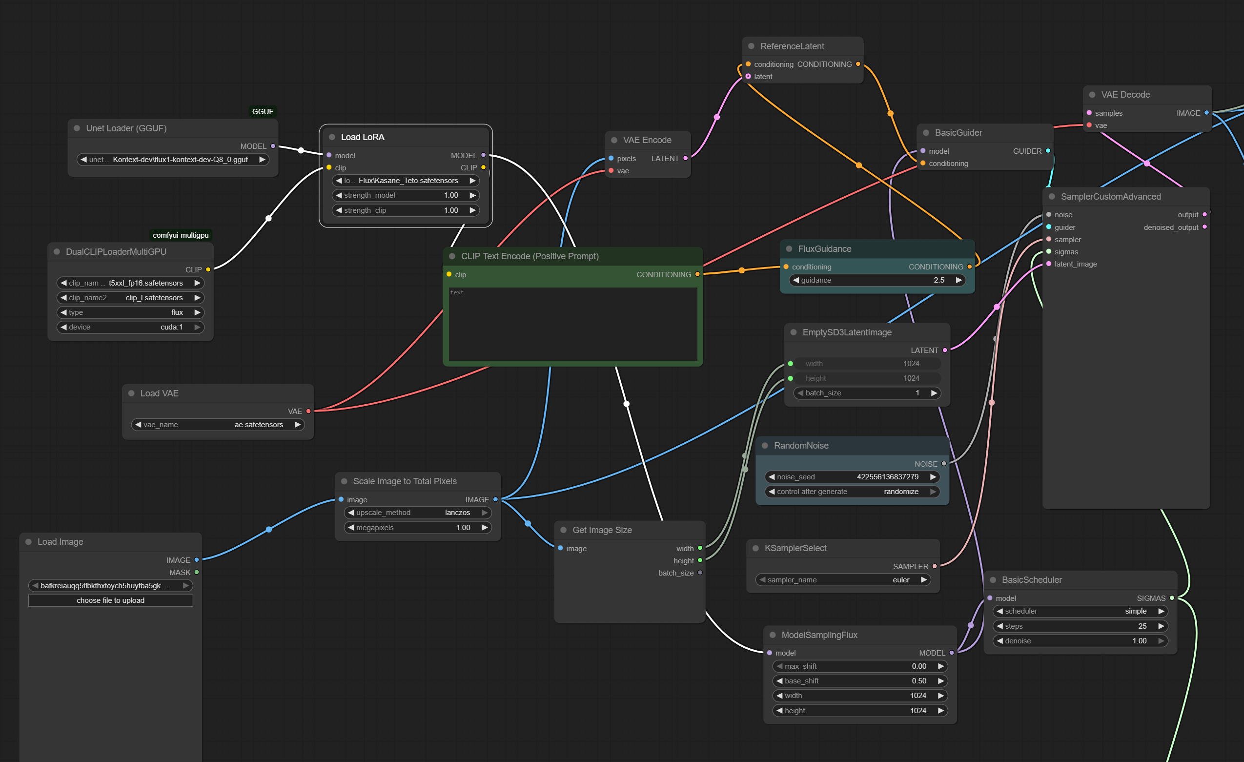Screen dimensions: 1244x762
Task: Click the comfyui-multigpu badge
Action: (x=181, y=235)
